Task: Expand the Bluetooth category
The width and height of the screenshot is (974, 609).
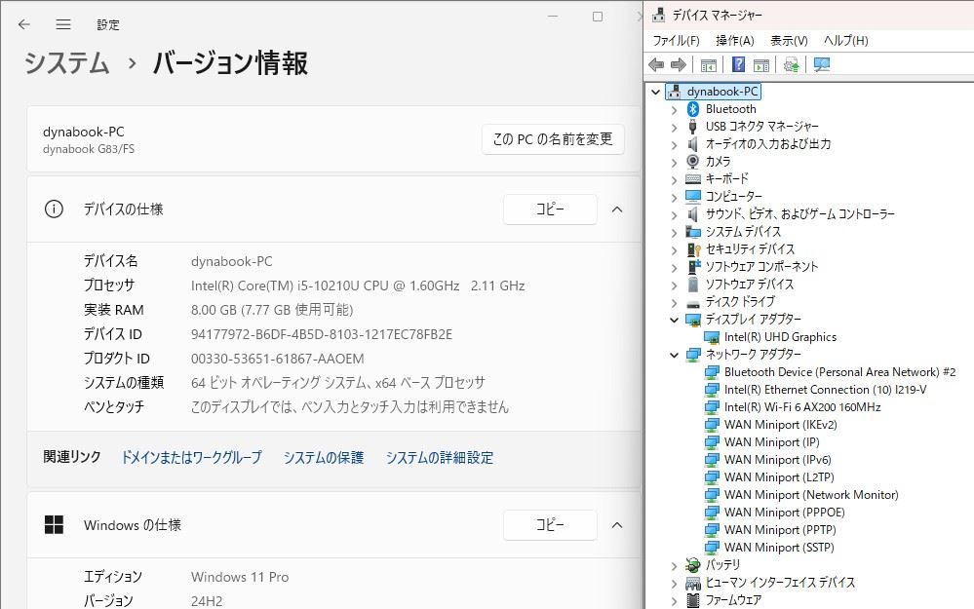Action: pyautogui.click(x=675, y=110)
